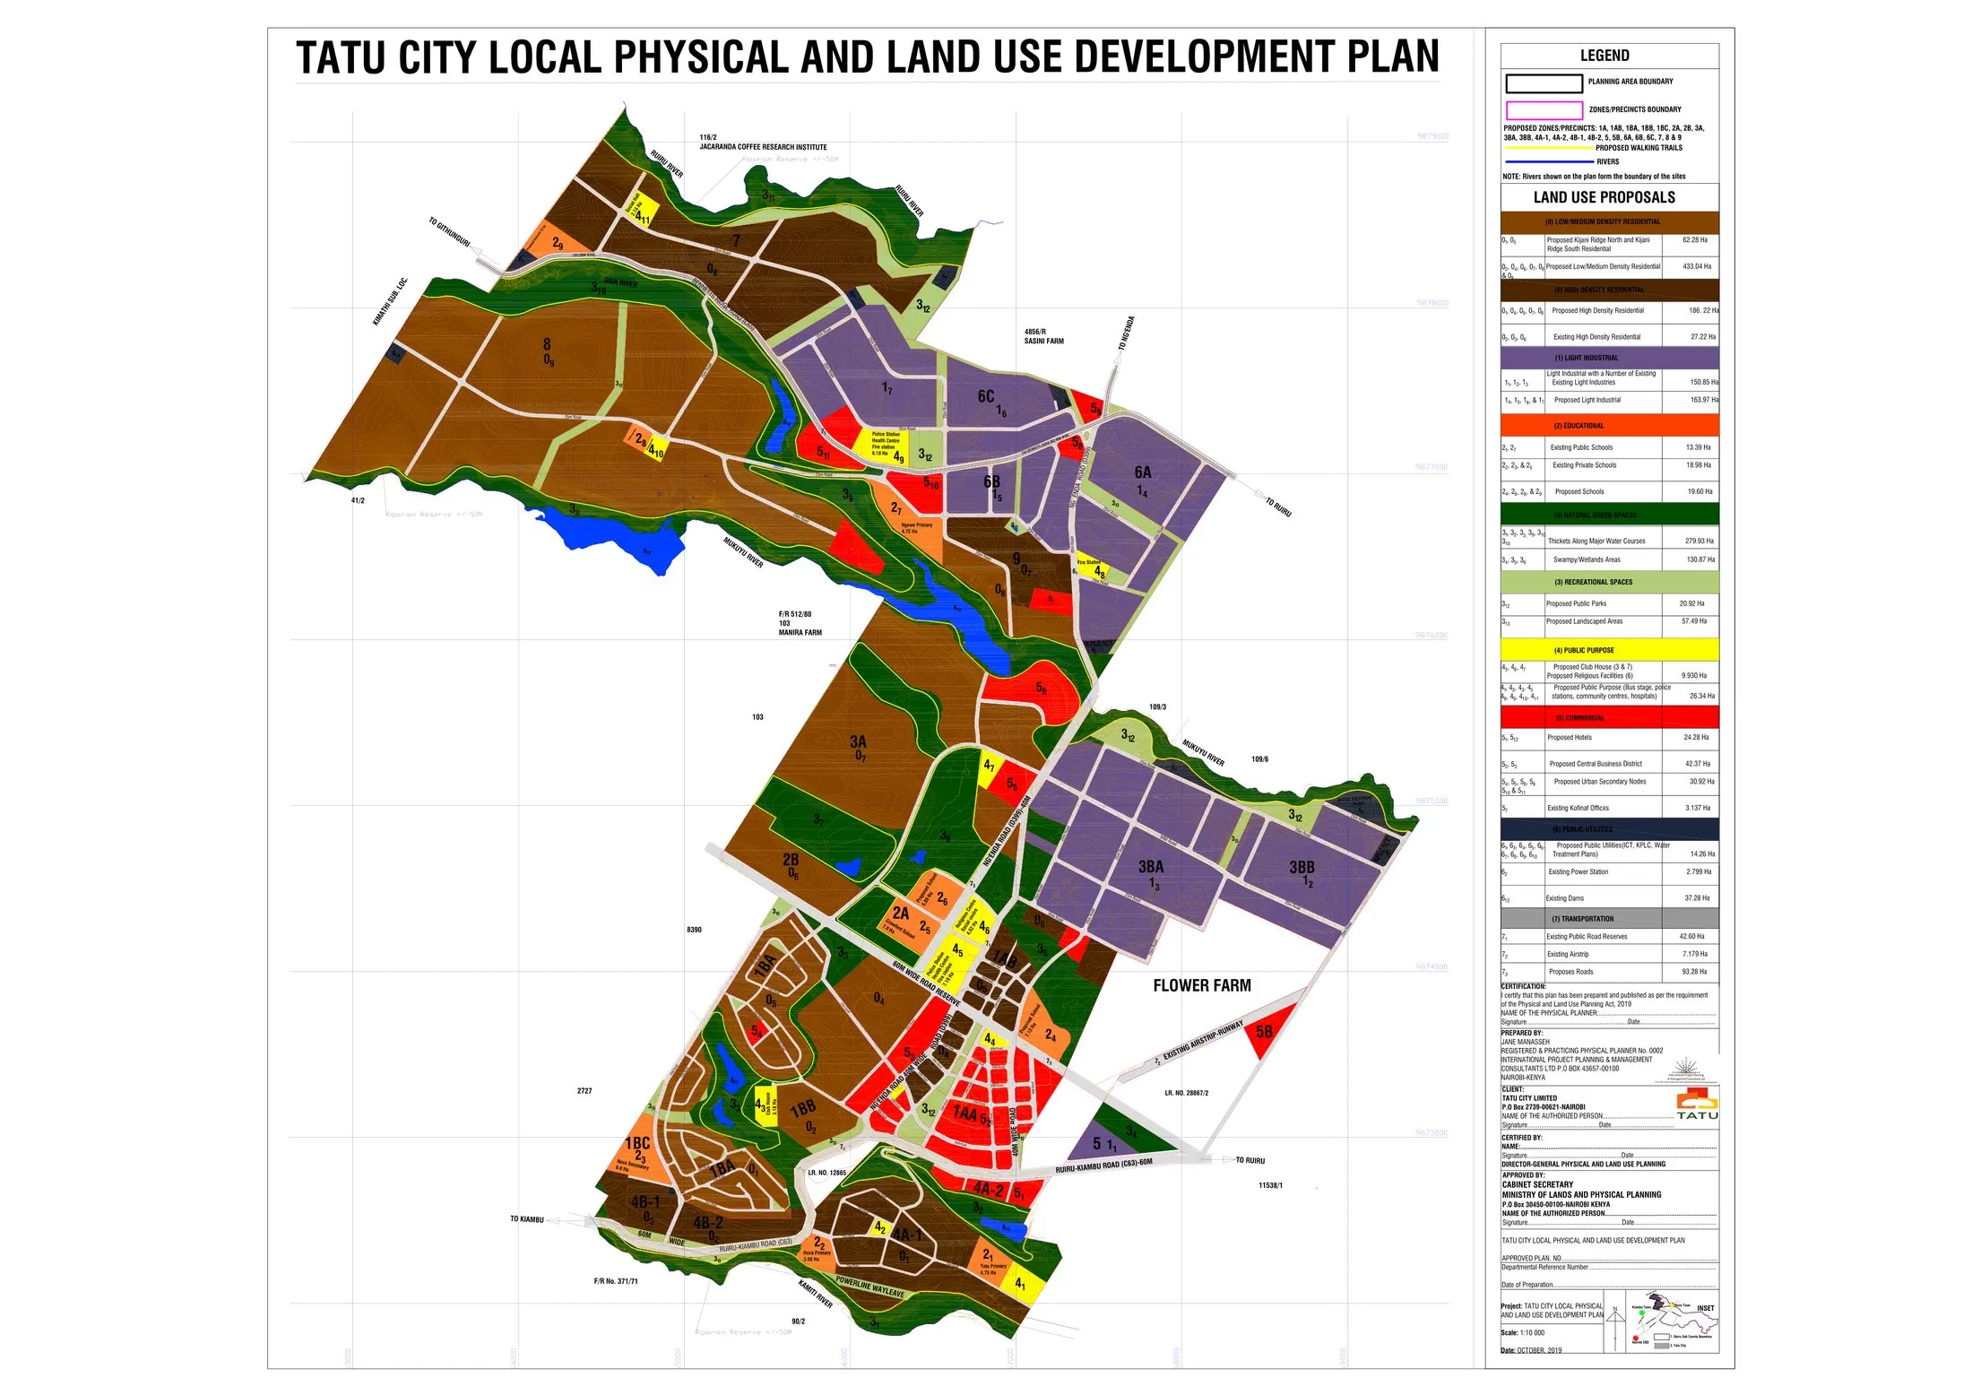Click the 6A zone label
Screen dimensions: 1972x1395
click(x=1143, y=472)
